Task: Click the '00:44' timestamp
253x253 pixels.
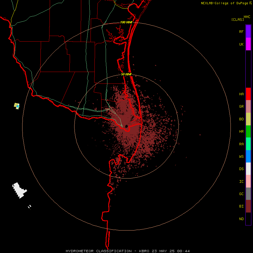Action: 184,251
